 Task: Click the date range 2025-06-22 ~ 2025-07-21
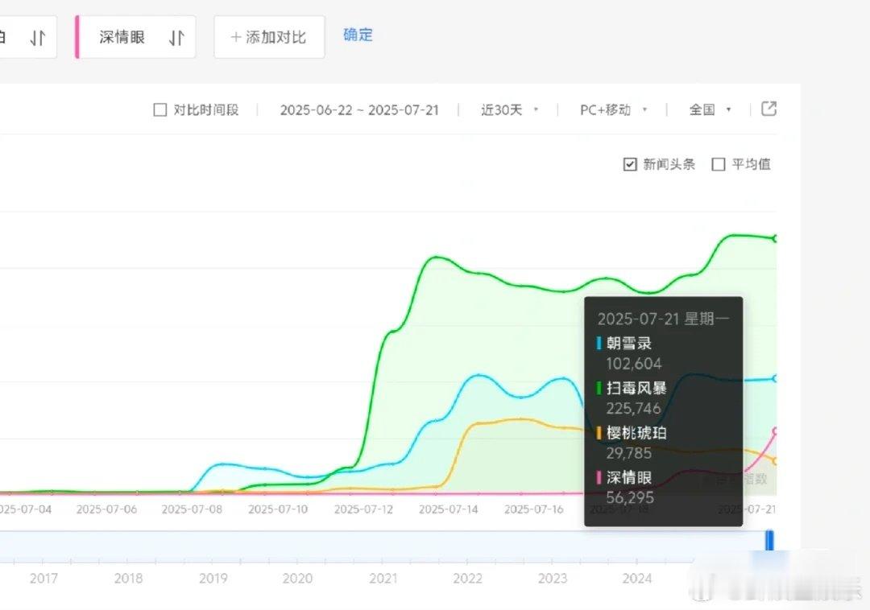click(x=359, y=109)
